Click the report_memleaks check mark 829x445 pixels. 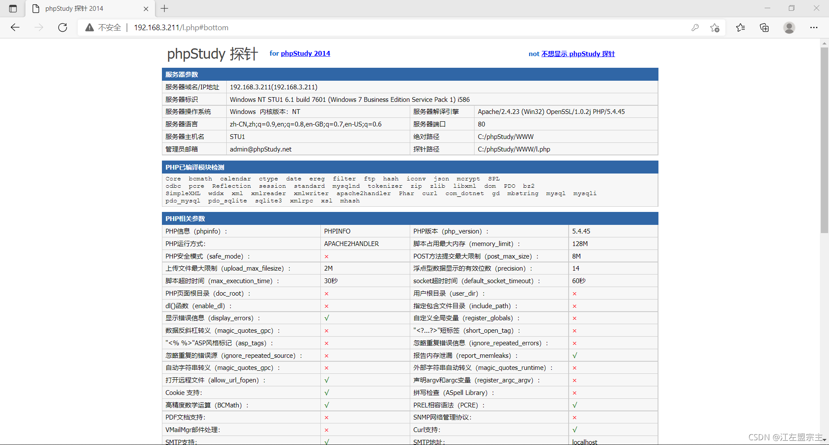574,356
